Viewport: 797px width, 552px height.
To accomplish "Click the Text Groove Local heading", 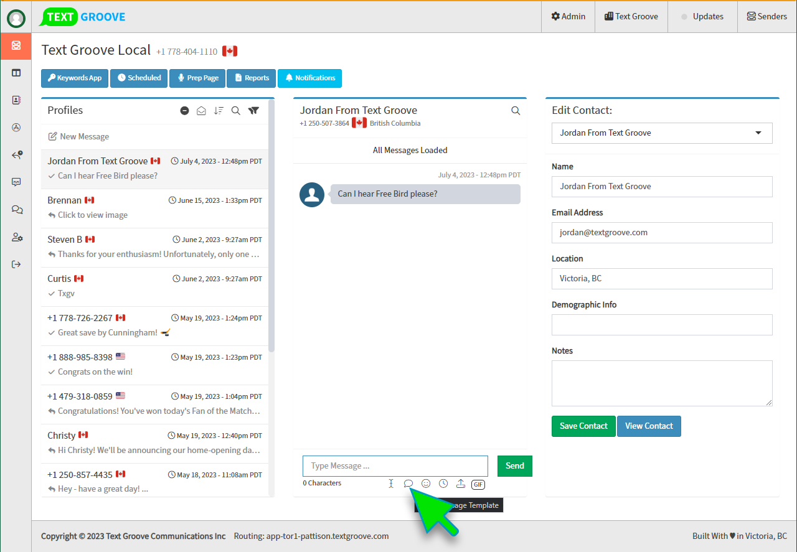I will point(96,50).
